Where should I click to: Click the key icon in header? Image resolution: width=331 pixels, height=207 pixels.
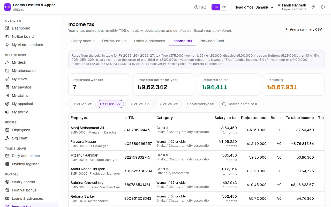313,7
